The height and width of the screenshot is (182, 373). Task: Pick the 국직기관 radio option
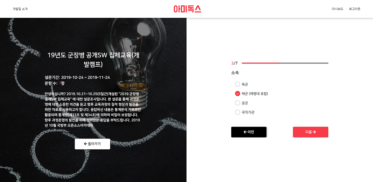click(237, 112)
